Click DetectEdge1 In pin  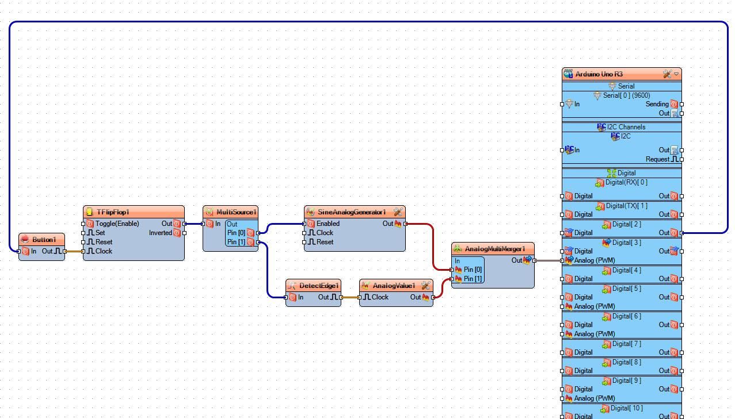click(x=287, y=297)
